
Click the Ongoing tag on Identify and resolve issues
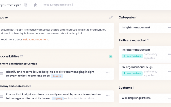point(57,76)
